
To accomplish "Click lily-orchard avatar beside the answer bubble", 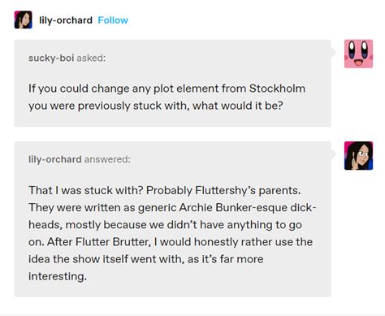I will [358, 156].
